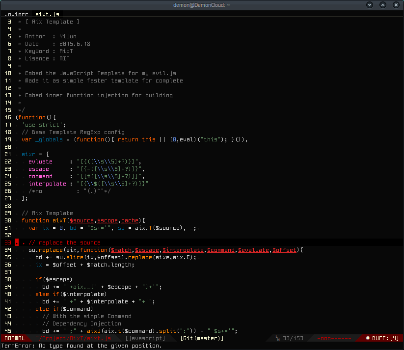Screen dimensions: 404x350
Task: Click the $match.length expression on line 36
Action: click(110, 265)
